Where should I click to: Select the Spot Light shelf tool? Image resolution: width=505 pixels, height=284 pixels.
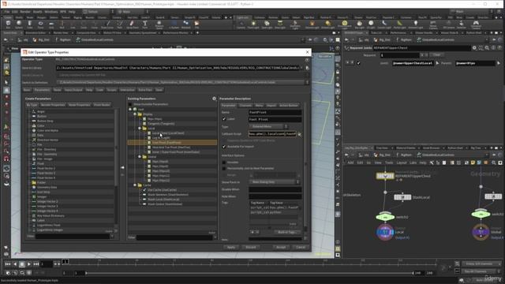267,24
